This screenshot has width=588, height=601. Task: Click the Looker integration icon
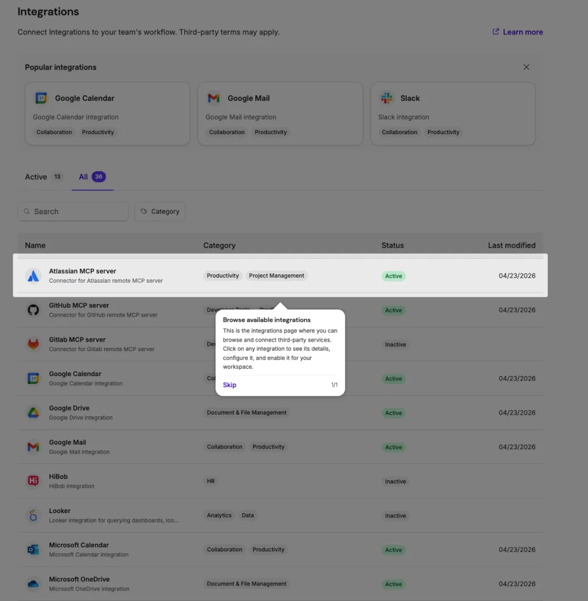pos(33,515)
